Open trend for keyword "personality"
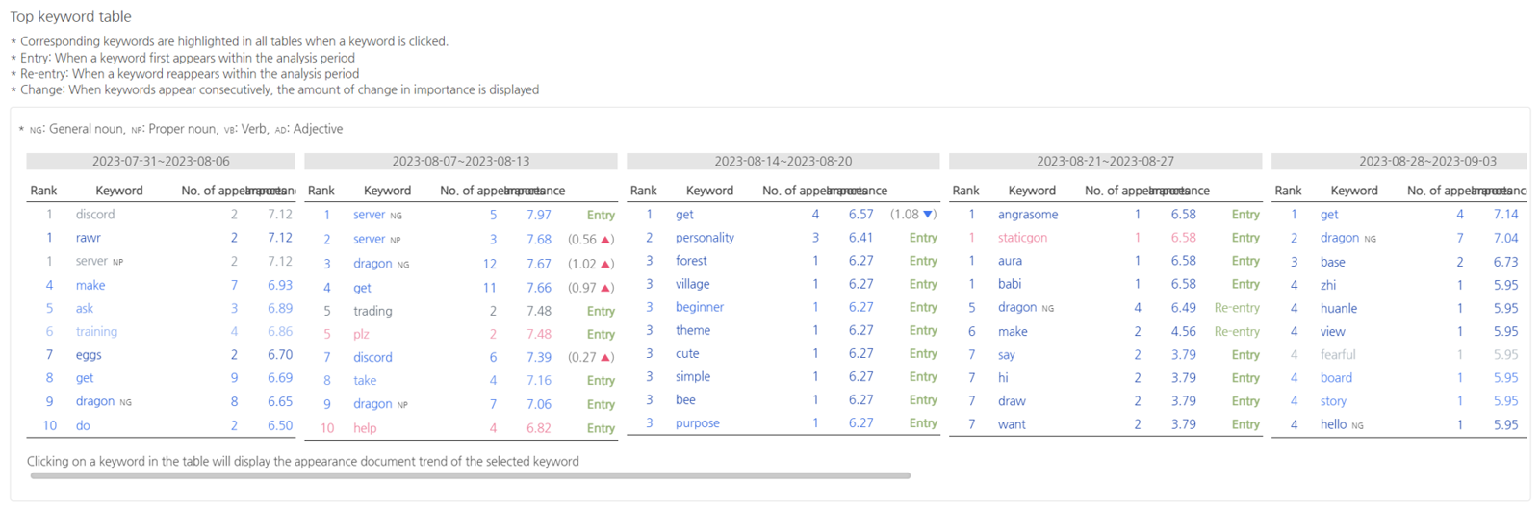 [x=705, y=238]
